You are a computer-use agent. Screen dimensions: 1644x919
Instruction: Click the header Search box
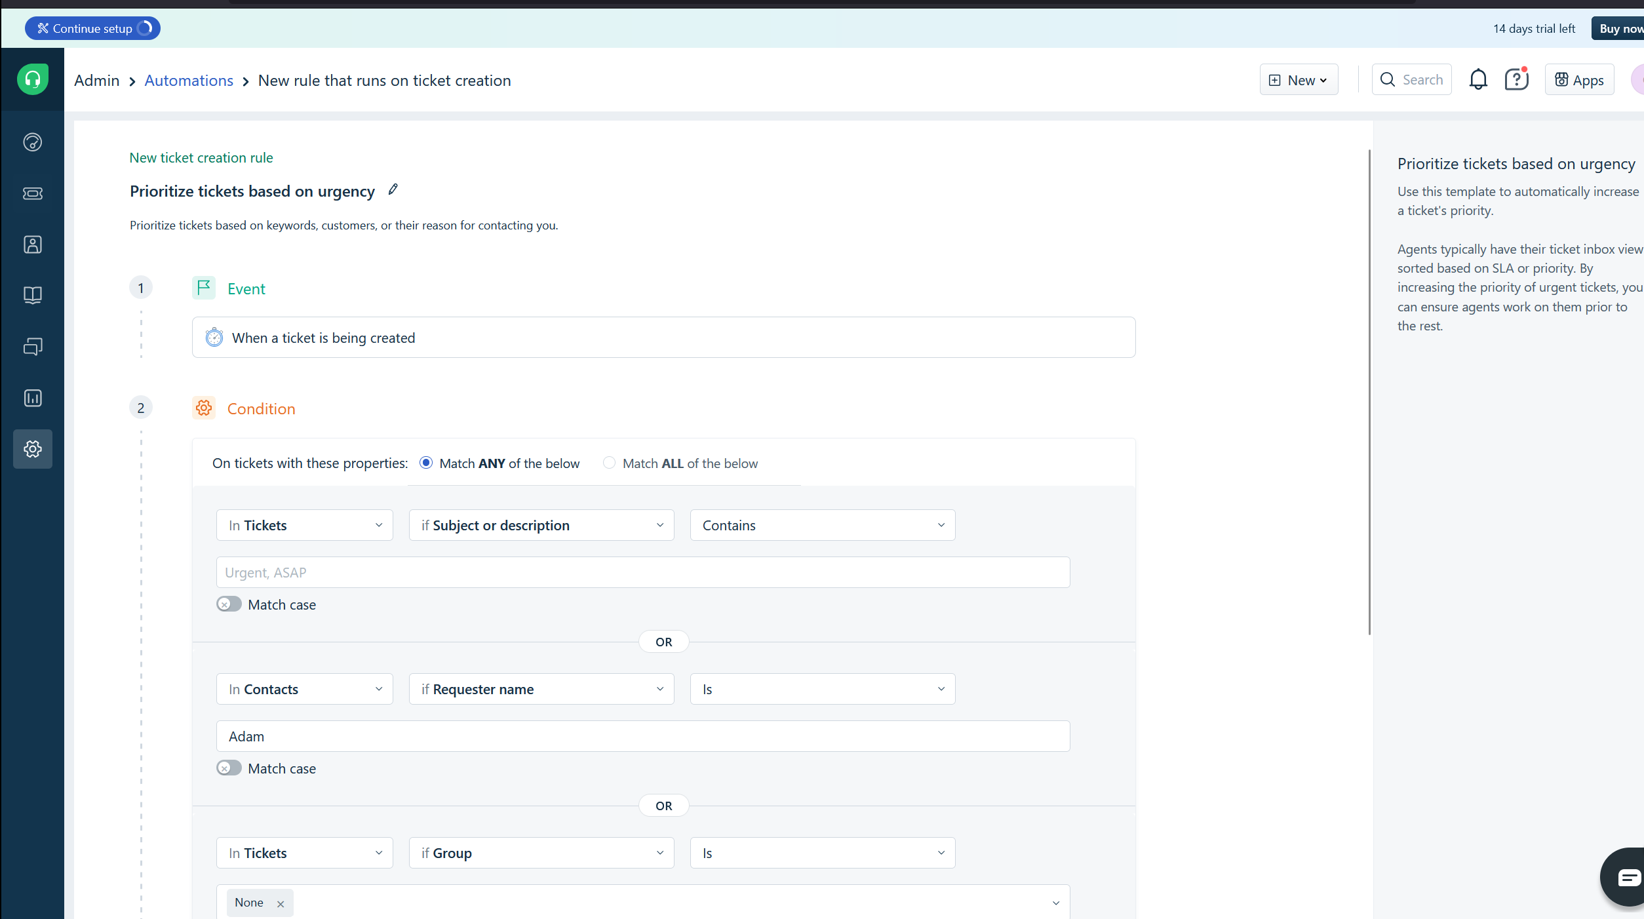click(x=1411, y=79)
